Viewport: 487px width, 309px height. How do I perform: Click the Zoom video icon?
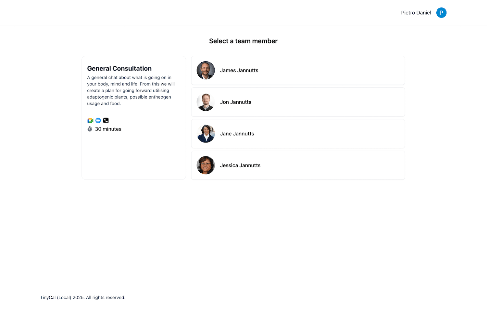[98, 120]
